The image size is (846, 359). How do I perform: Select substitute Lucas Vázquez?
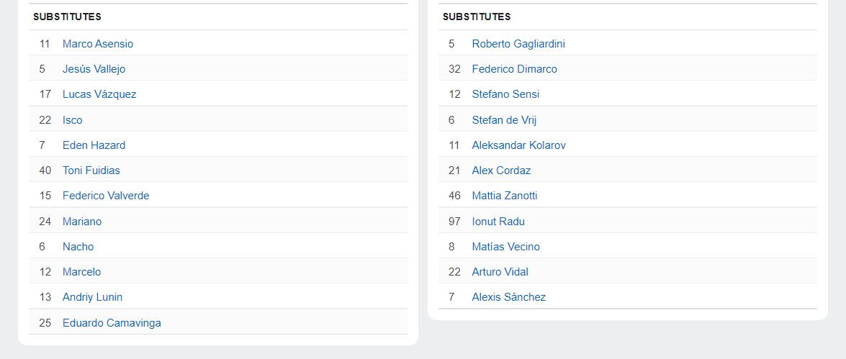click(x=99, y=94)
